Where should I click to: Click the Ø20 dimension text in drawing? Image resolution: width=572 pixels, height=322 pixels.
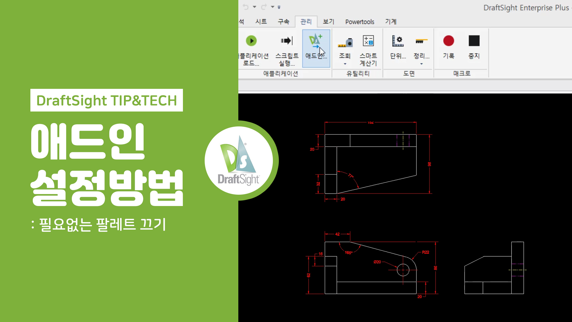(x=377, y=262)
